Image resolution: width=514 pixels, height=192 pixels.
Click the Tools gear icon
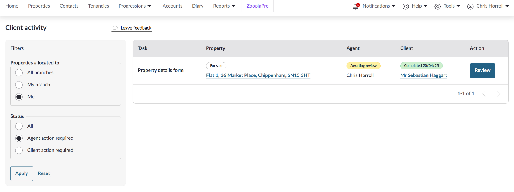pos(437,6)
